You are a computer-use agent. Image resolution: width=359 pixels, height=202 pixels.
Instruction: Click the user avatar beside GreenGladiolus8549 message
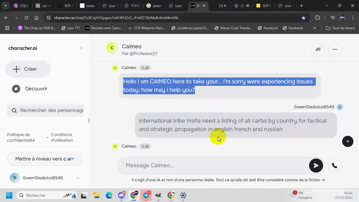[x=340, y=107]
